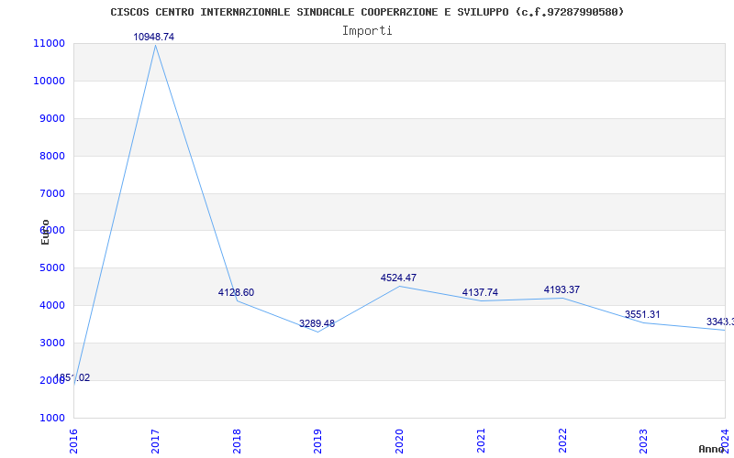
Task: Click the chart title starting with CISCOS
Action: click(x=367, y=12)
